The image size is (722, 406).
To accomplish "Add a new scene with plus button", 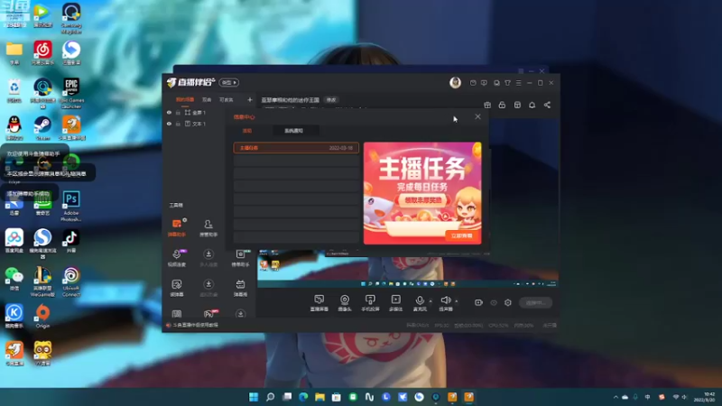I will coord(250,99).
